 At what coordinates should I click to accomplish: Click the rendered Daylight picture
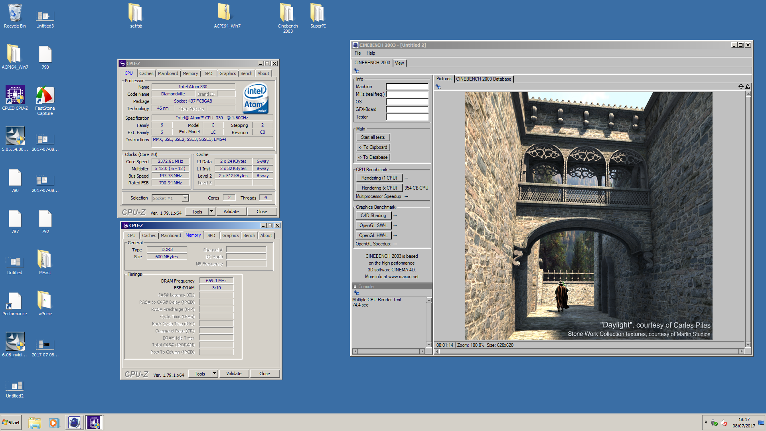588,216
